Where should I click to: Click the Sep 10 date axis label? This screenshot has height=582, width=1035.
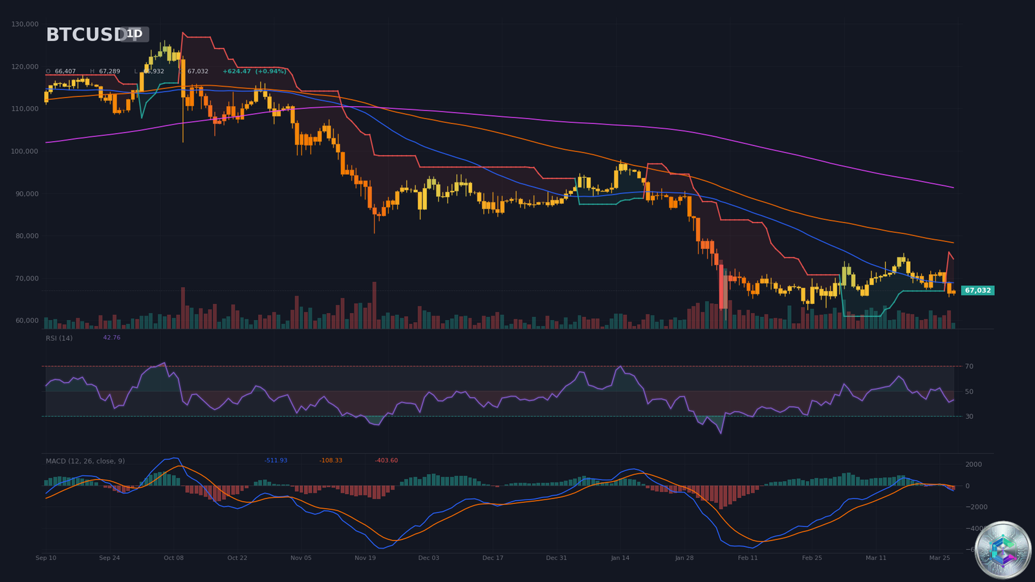point(45,557)
